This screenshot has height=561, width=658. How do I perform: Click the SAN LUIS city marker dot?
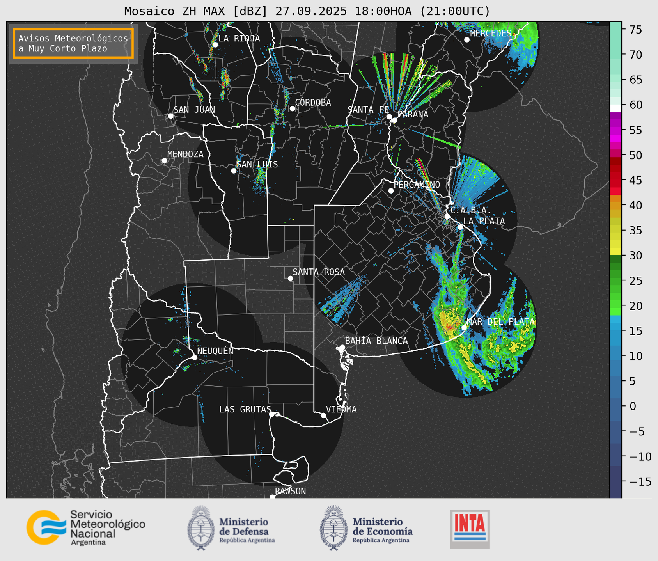point(234,171)
